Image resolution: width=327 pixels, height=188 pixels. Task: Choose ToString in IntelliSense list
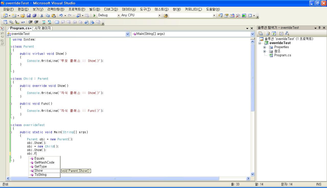pyautogui.click(x=41, y=175)
